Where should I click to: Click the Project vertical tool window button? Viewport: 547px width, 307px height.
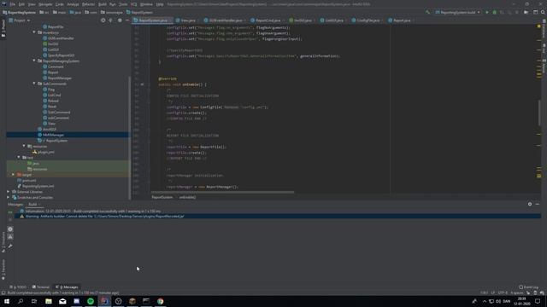tap(3, 29)
